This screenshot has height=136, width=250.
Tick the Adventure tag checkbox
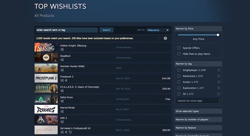pyautogui.click(x=179, y=76)
